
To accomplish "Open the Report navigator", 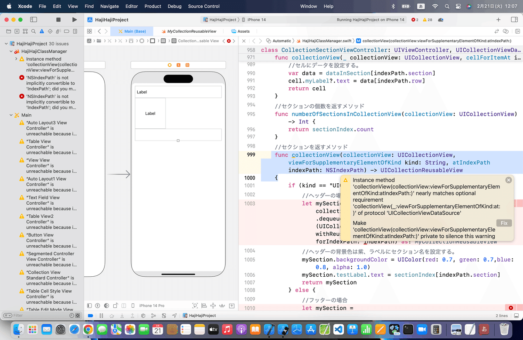I will click(75, 31).
